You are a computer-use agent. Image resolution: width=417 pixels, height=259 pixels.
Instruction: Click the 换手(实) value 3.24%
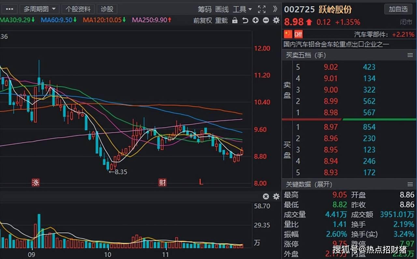[x=403, y=234]
